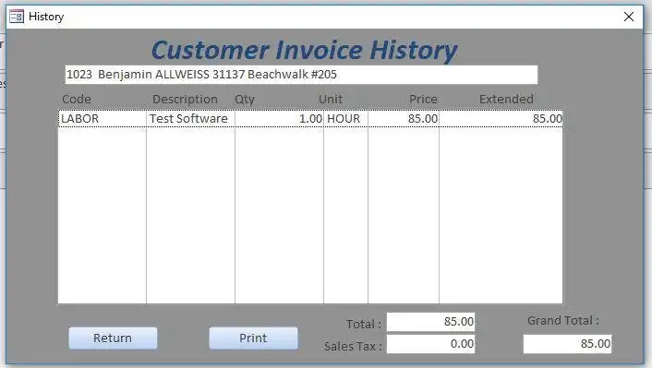Click the Return button
652x368 pixels.
[x=113, y=338]
